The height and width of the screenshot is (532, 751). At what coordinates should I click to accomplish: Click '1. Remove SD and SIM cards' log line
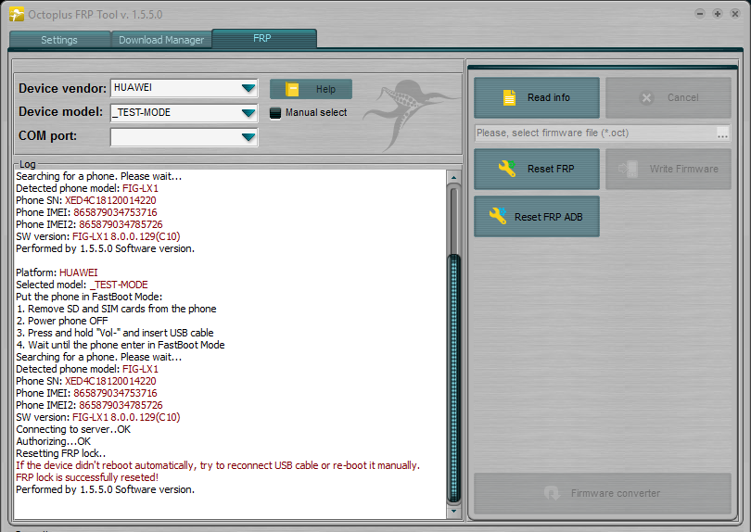pyautogui.click(x=116, y=309)
